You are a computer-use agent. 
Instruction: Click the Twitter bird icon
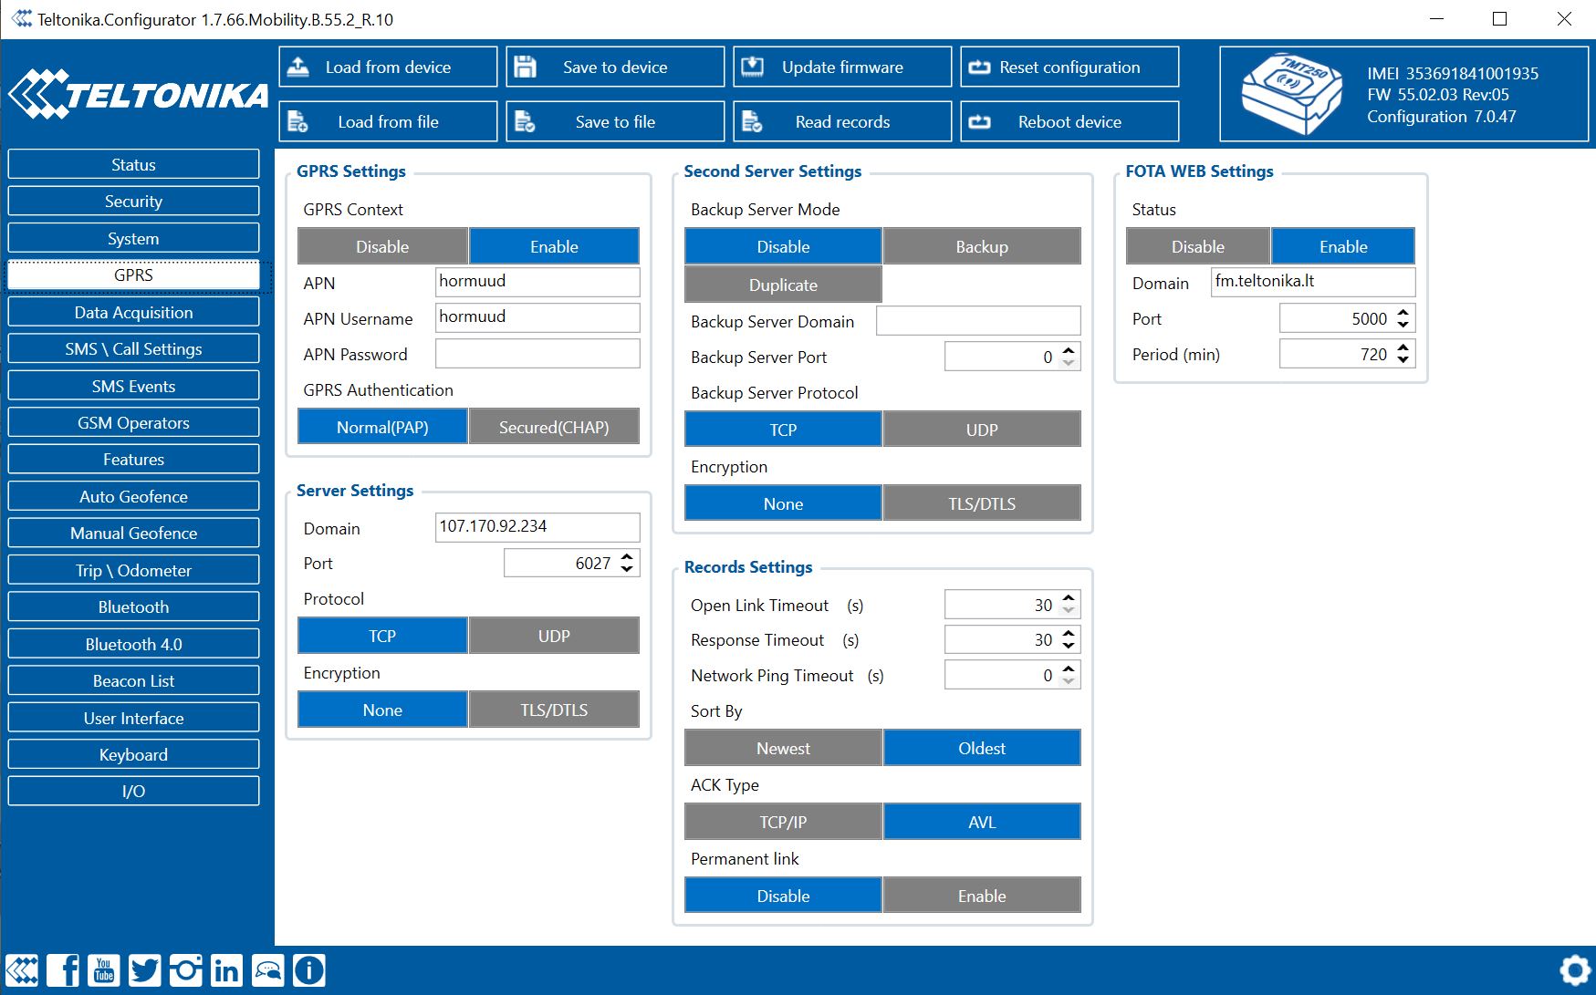click(x=144, y=970)
